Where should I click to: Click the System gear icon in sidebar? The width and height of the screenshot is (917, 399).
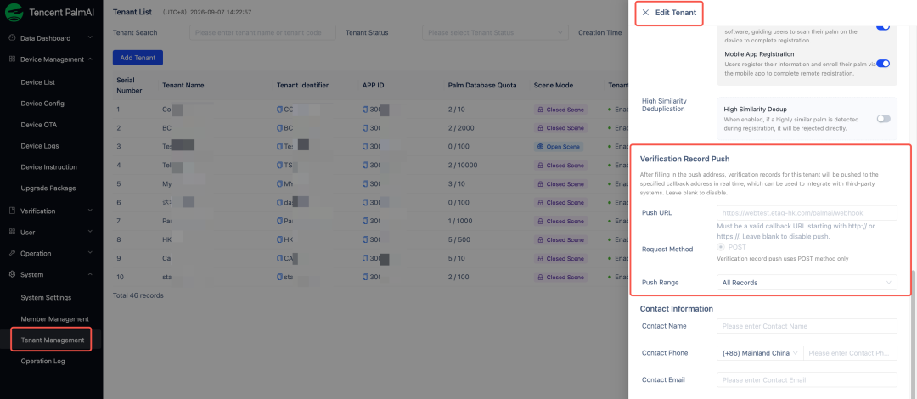(12, 274)
